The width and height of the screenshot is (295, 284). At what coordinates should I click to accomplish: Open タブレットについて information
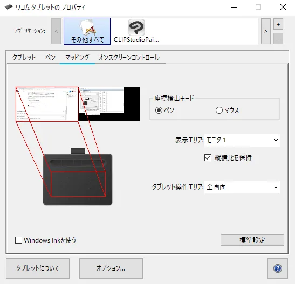pos(38,268)
